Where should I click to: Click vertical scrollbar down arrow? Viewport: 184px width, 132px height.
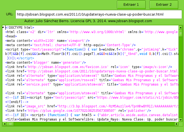coord(181,120)
